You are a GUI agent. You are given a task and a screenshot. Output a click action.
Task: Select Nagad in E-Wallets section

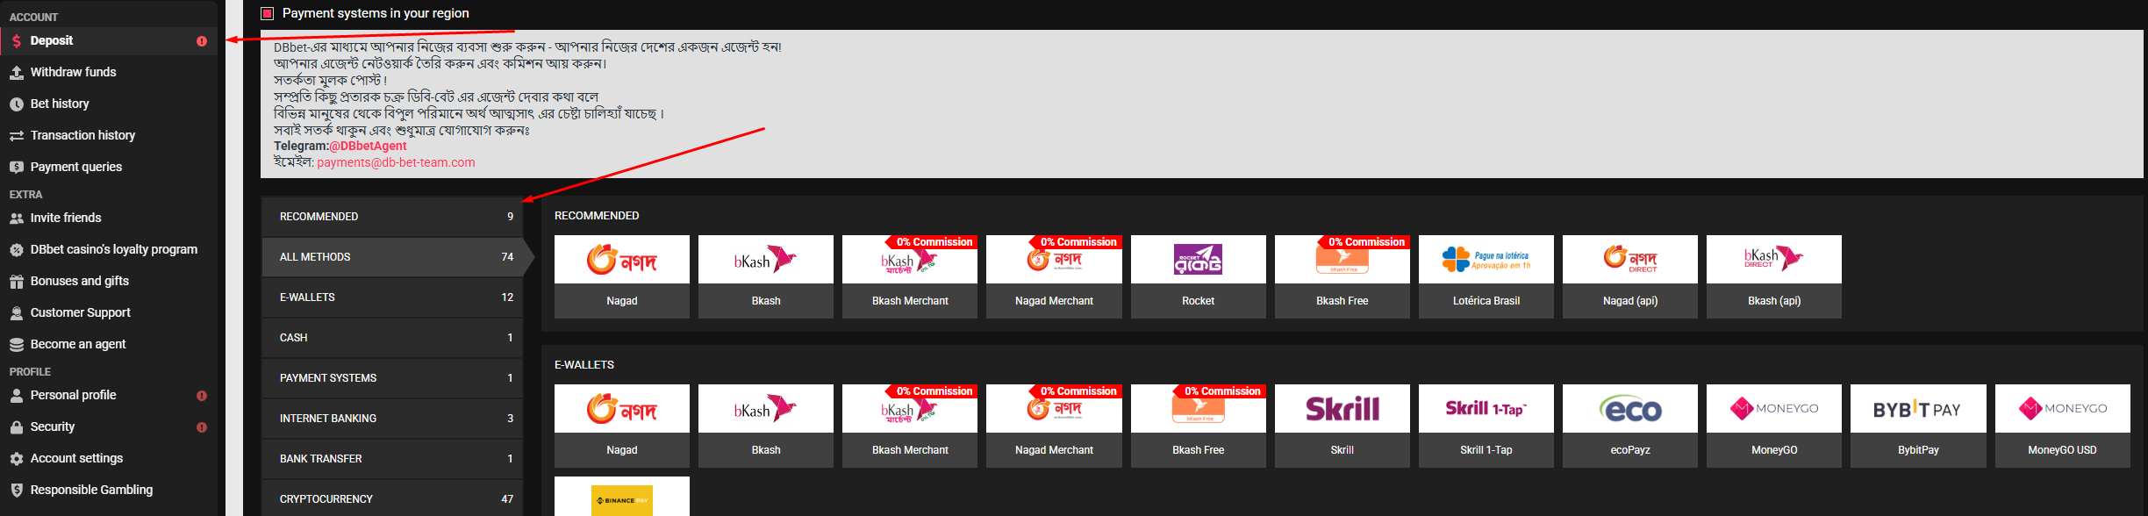click(x=622, y=426)
